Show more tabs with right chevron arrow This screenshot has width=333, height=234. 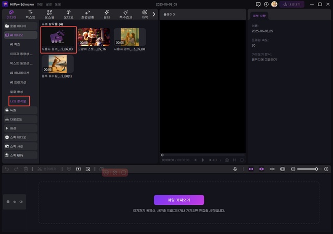point(154,14)
